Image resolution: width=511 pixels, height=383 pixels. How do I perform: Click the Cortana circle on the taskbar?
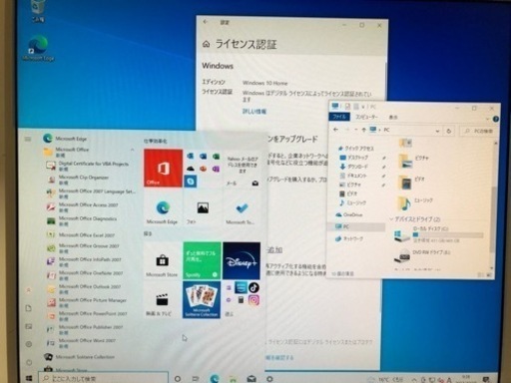click(178, 379)
